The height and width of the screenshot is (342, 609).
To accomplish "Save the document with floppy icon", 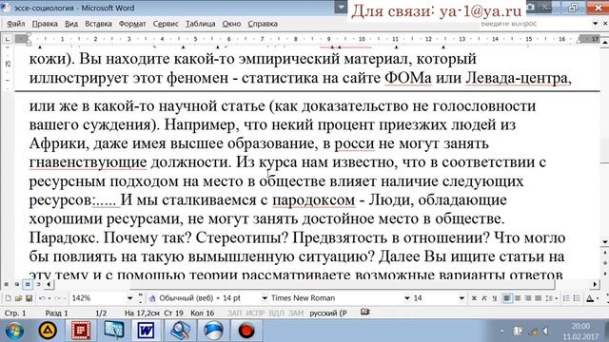I will pos(29,298).
